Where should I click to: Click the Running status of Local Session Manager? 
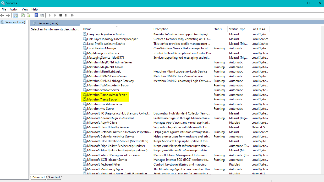coord(219,48)
